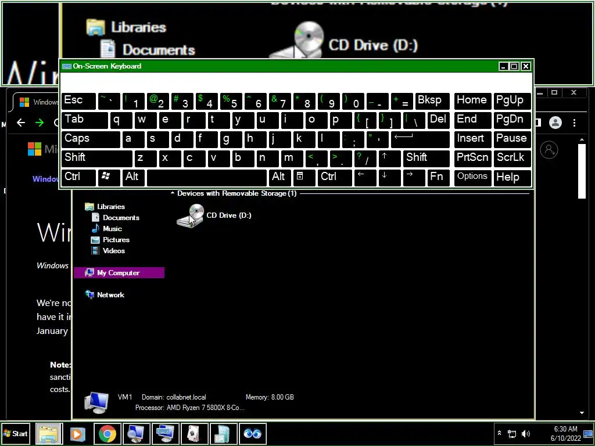Toggle the Caps key
The width and height of the screenshot is (595, 446).
91,139
